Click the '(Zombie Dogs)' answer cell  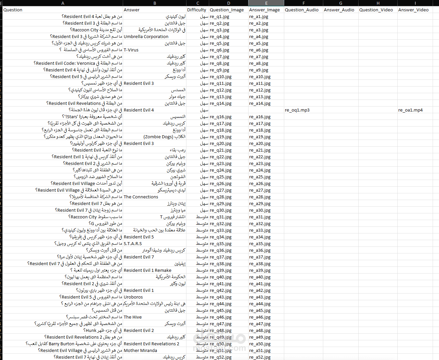(x=154, y=137)
